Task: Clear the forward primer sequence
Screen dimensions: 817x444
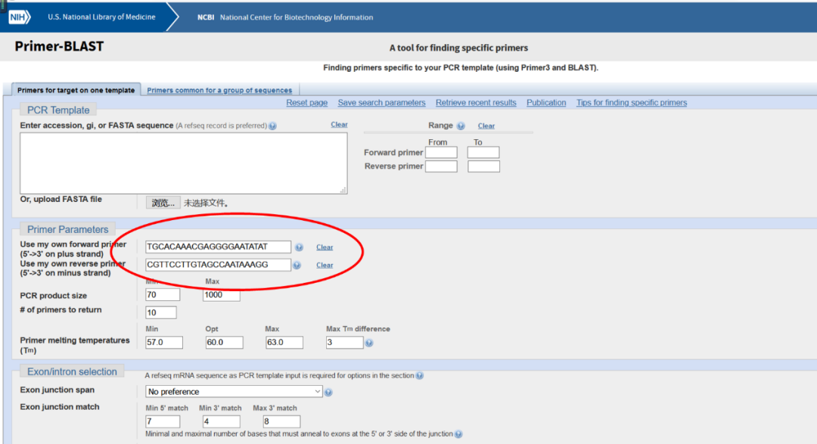Action: (x=325, y=247)
